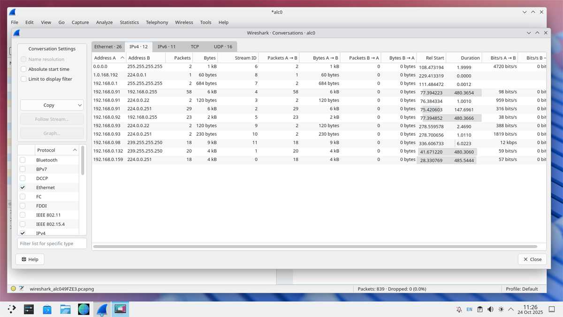The width and height of the screenshot is (563, 317).
Task: Enable Absolute start time checkbox
Action: 24,69
